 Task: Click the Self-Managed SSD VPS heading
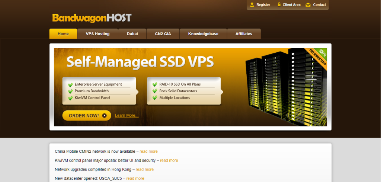(140, 62)
